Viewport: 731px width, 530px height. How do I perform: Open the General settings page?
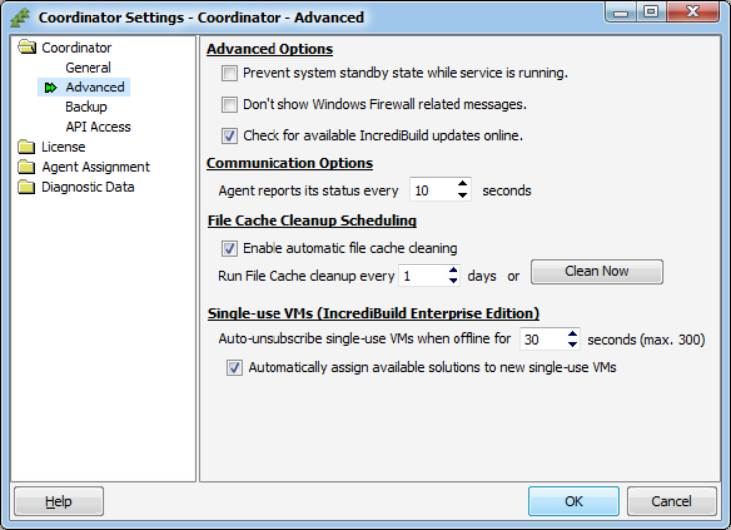click(x=89, y=68)
